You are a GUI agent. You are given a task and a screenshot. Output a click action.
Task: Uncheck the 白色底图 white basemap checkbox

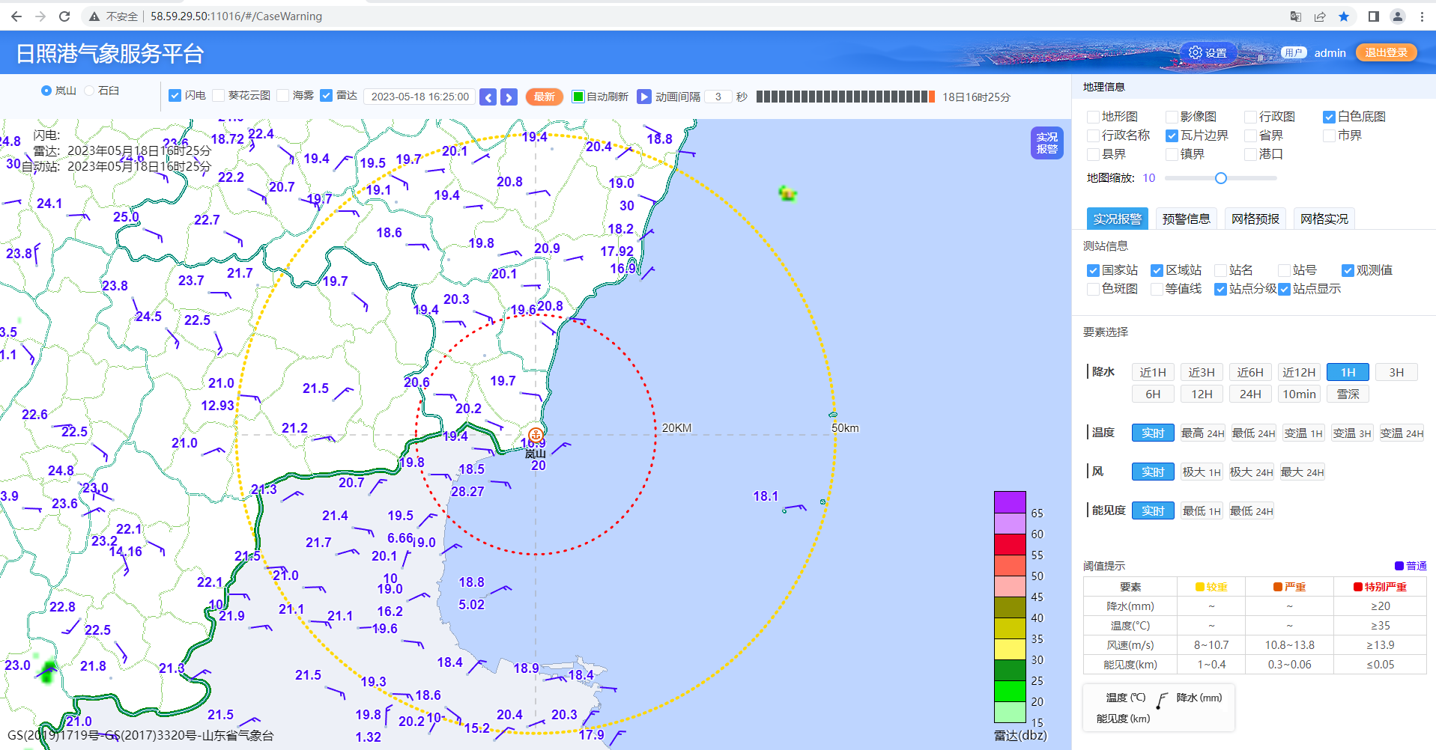pyautogui.click(x=1329, y=117)
